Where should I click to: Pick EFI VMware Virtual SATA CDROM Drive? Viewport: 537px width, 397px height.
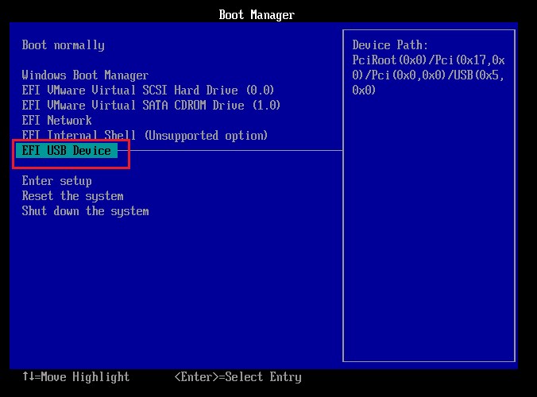(x=151, y=106)
